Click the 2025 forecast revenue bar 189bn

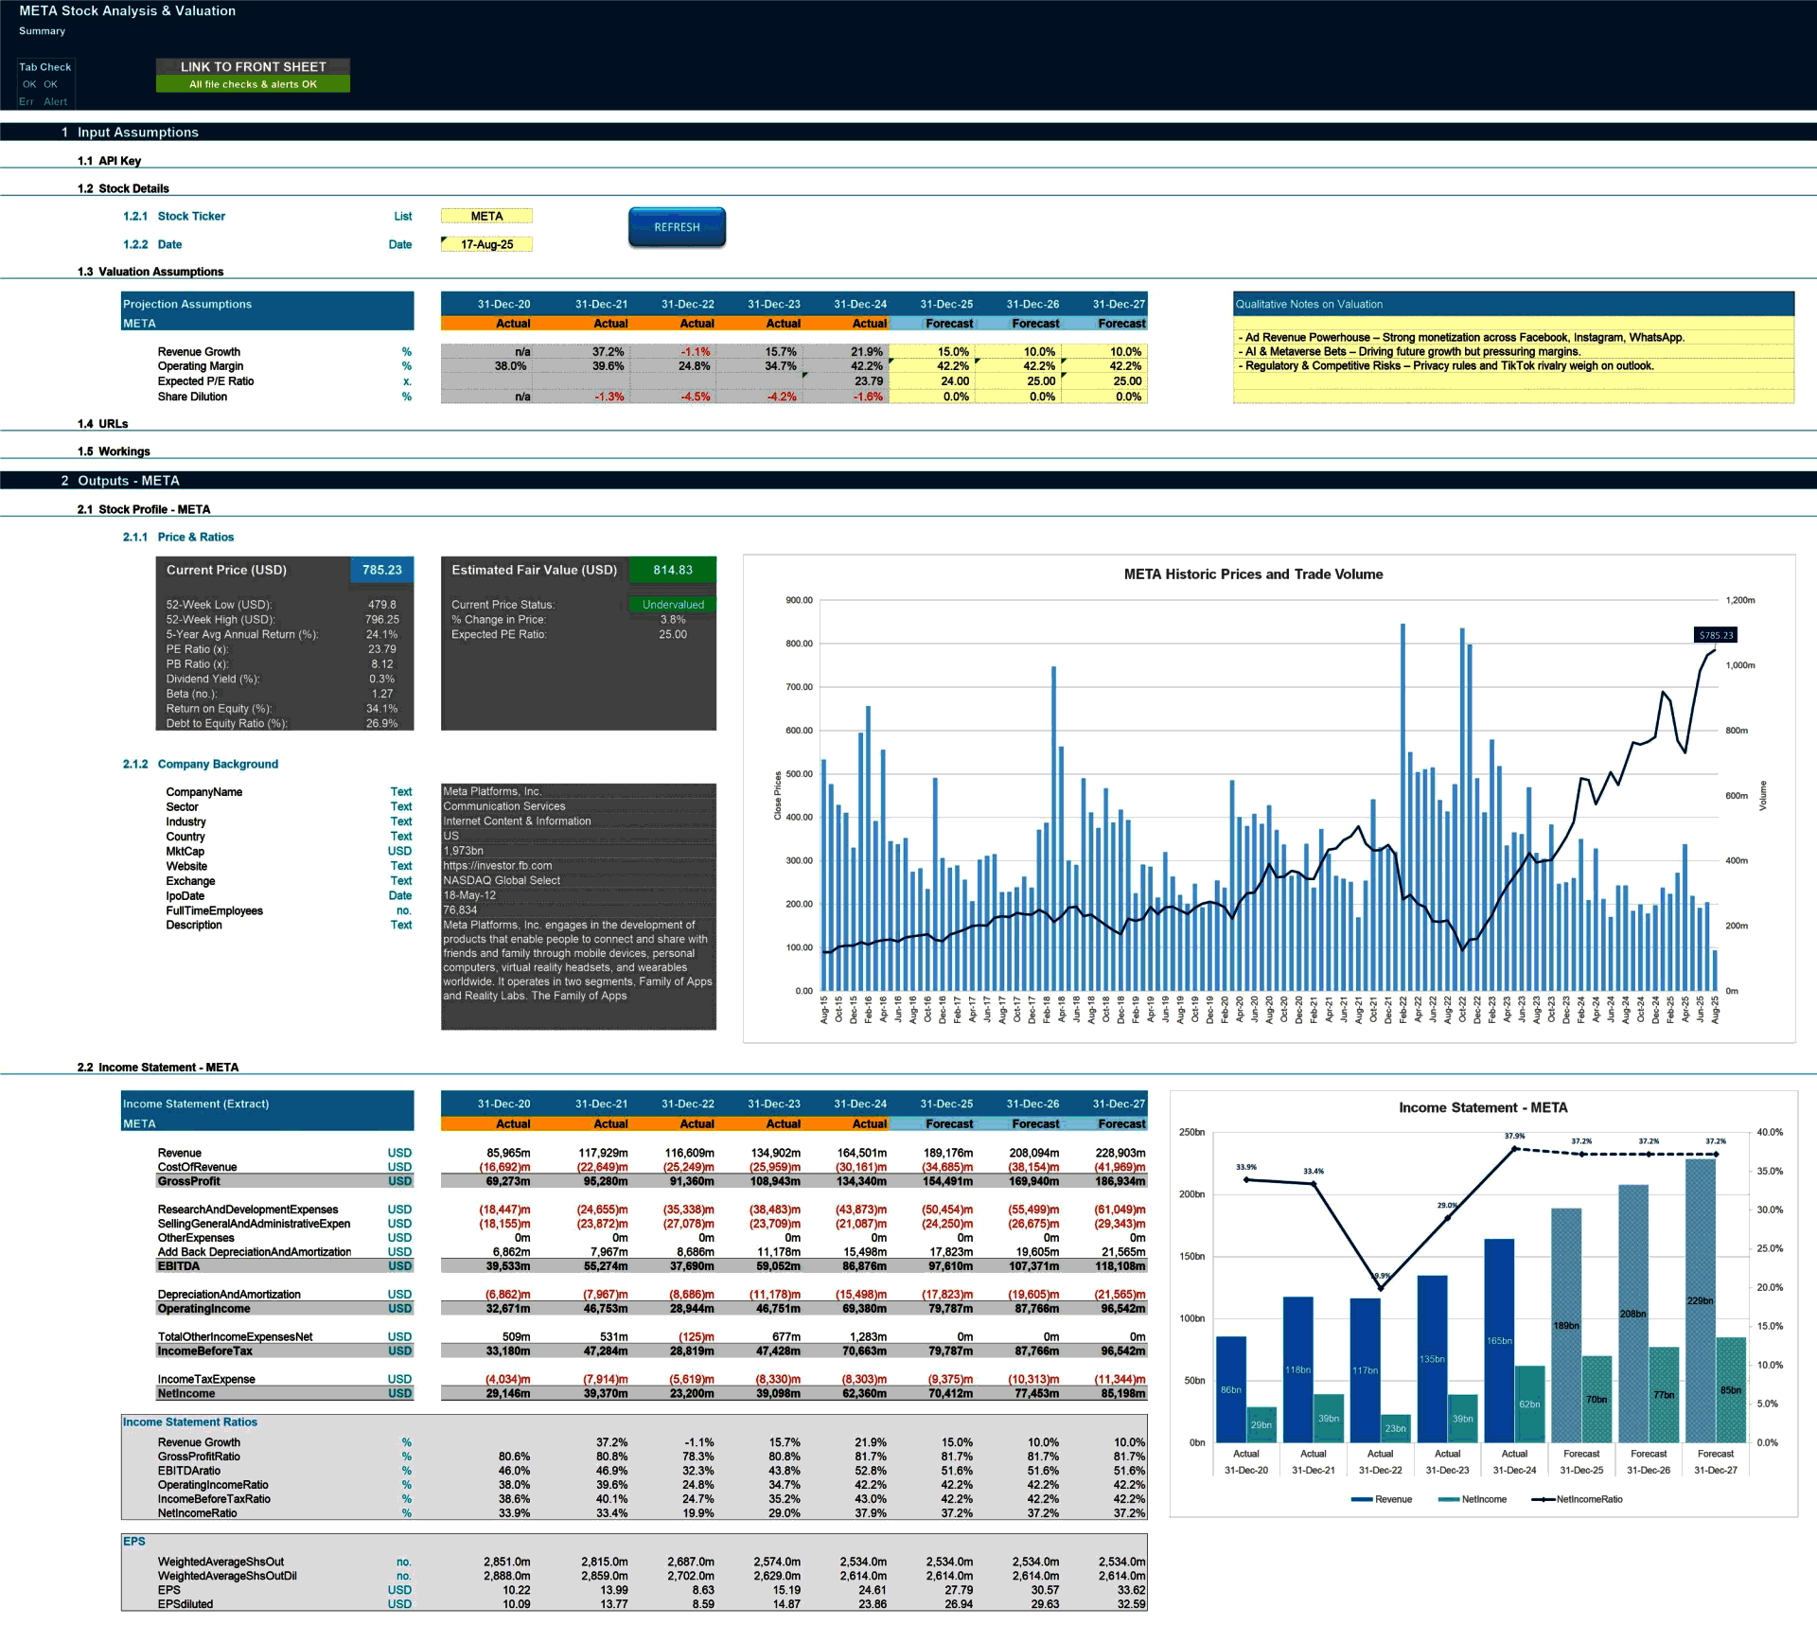1566,1325
